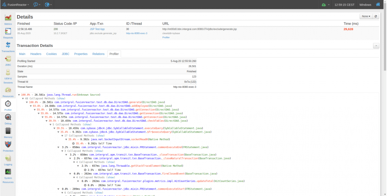Show the 5 collapsed methods

point(87,125)
